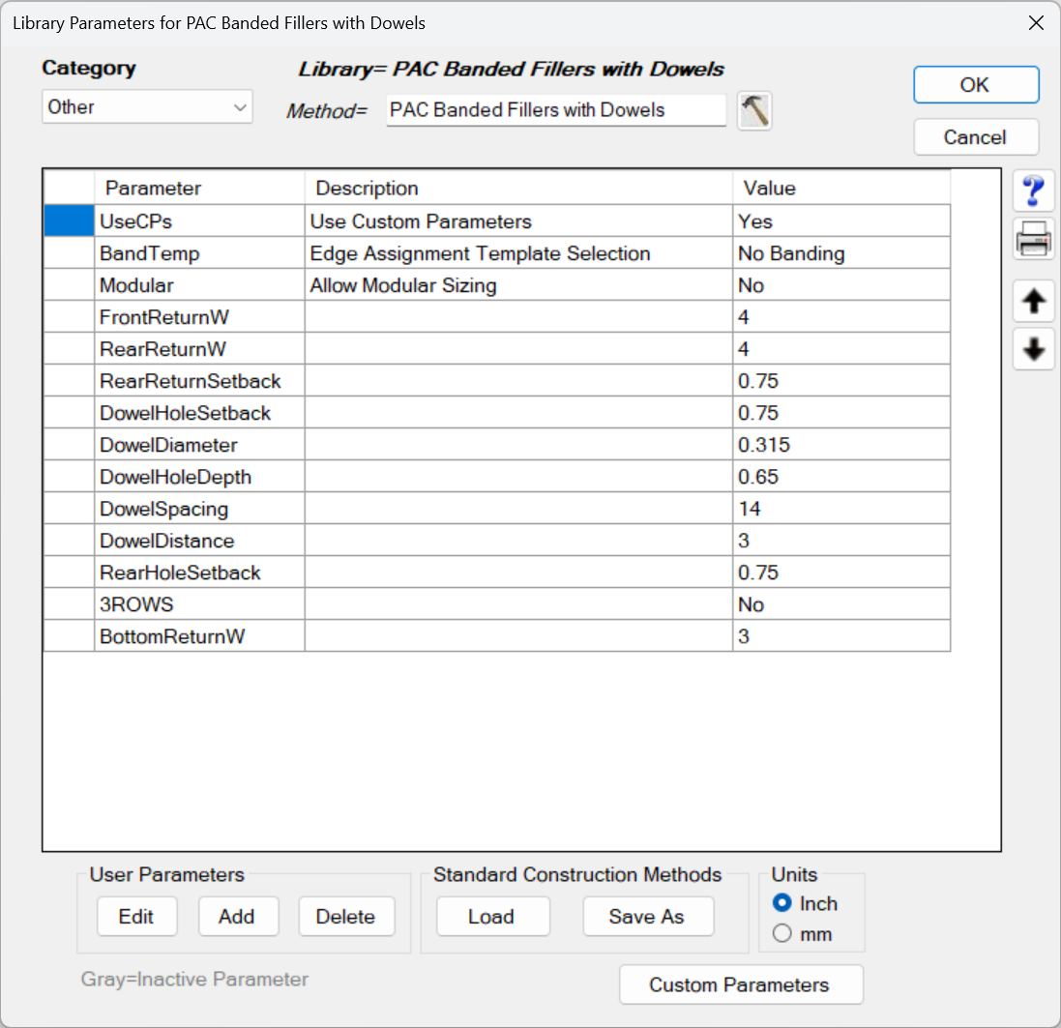Click the hammer icon beside Method field
Screen dimensions: 1061x1028
pos(754,110)
